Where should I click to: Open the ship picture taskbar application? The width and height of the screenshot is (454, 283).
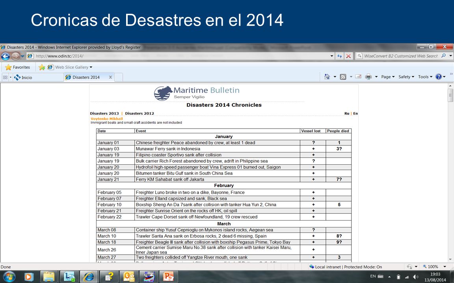pyautogui.click(x=149, y=277)
